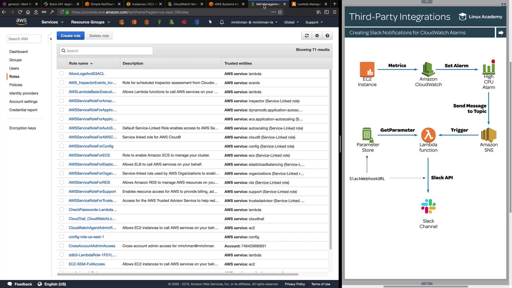Image resolution: width=512 pixels, height=288 pixels.
Task: Open table settings gear icon
Action: pos(317,36)
